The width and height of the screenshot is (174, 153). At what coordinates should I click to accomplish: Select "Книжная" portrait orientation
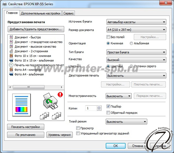[x=108, y=43]
